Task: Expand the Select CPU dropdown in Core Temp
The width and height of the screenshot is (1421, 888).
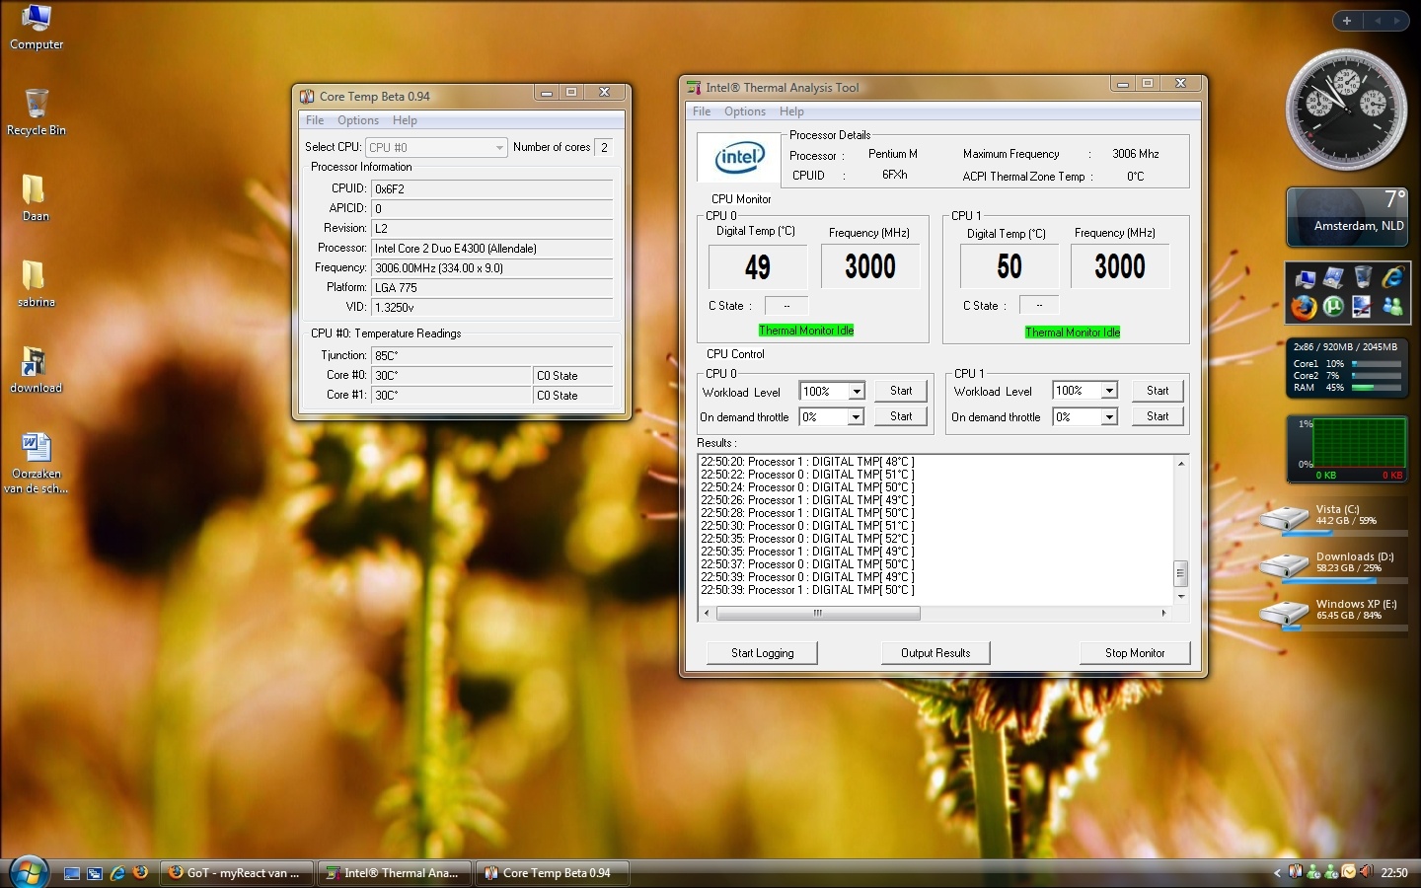Action: [499, 148]
